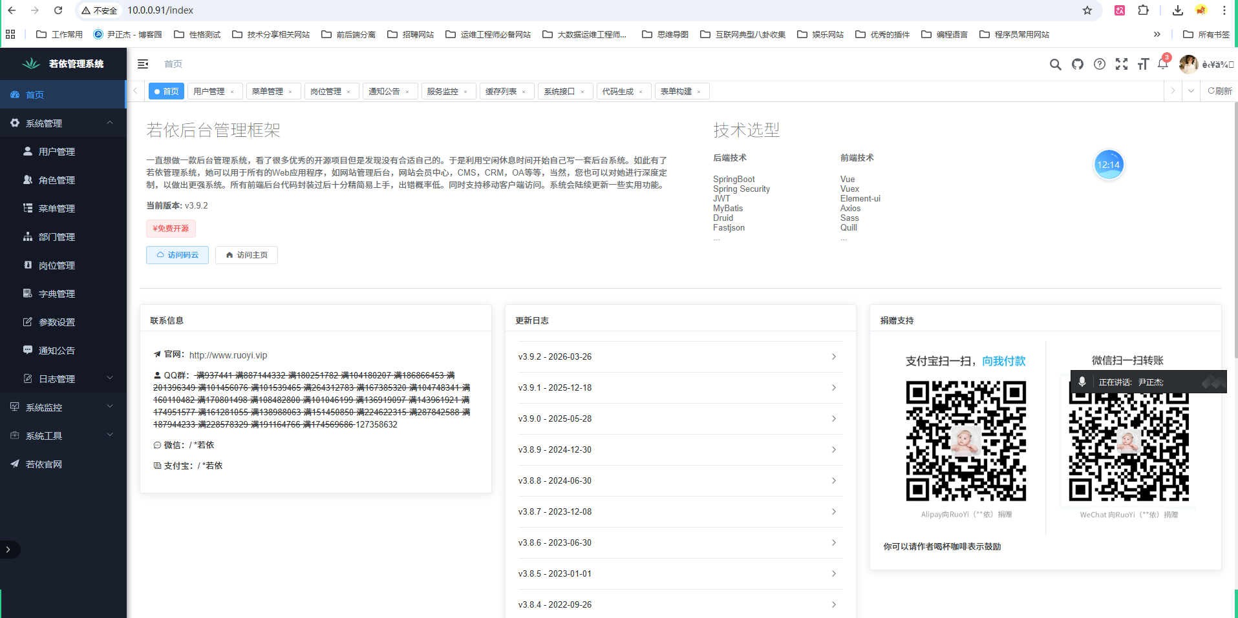Open the 所有书签 folder

coord(1206,34)
